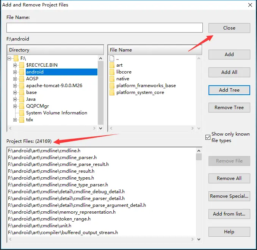Expand the QQPCMgr tree node
Image resolution: width=257 pixels, height=250 pixels.
tap(15, 106)
